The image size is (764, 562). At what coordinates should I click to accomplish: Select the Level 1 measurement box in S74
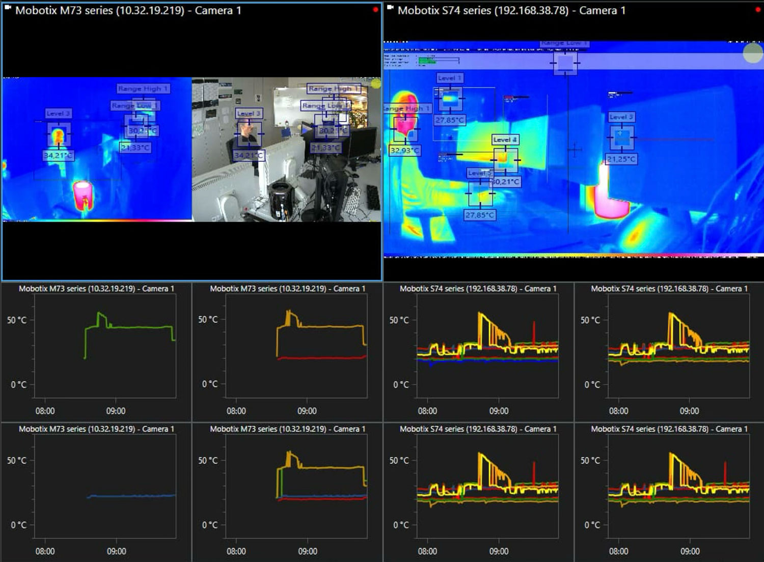click(x=449, y=99)
